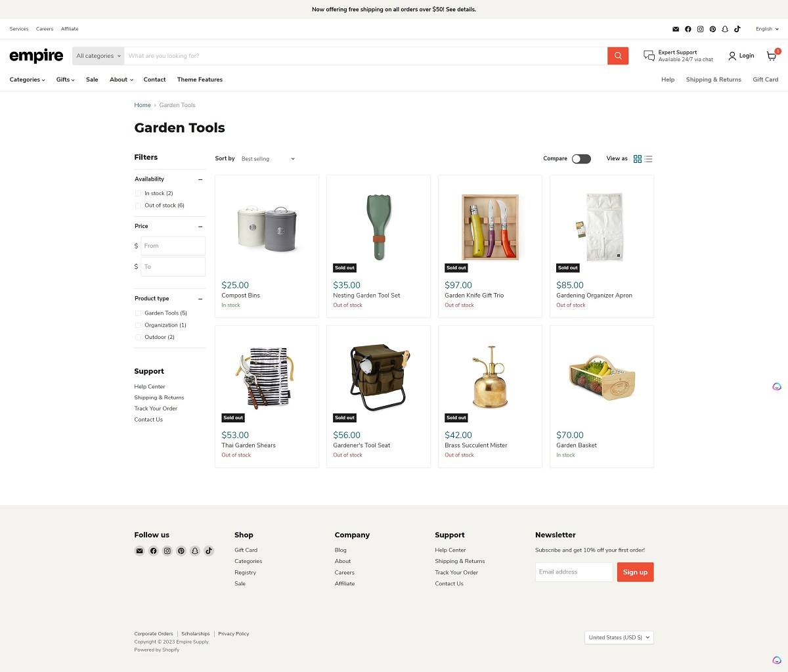Collapse the Price filter section

200,226
